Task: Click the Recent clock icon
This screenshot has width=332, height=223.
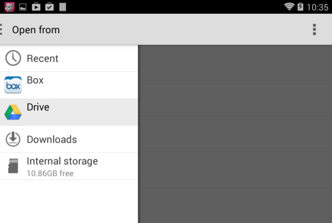Action: 13,58
